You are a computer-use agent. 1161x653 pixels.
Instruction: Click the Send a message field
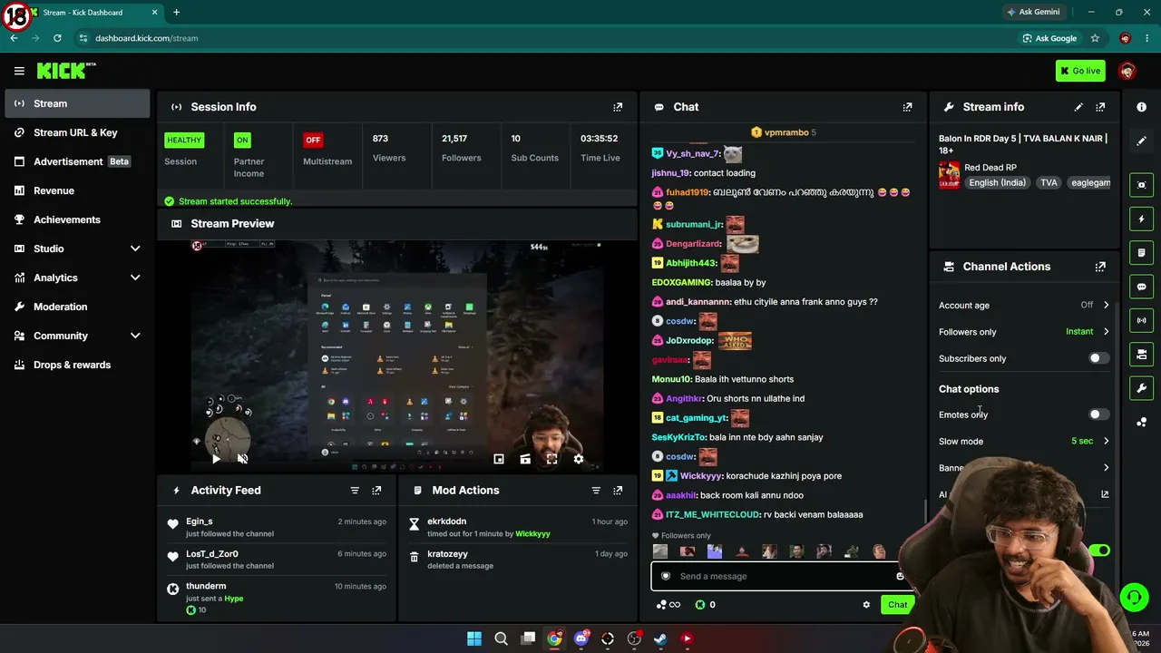tap(780, 576)
